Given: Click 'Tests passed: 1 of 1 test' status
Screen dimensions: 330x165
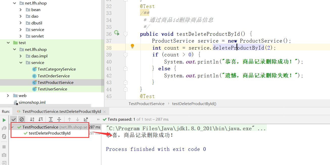Looking at the screenshot, I should pyautogui.click(x=138, y=119).
